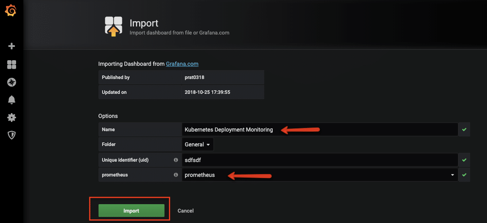Click info icon next to Unique identifier (uid)

click(176, 160)
